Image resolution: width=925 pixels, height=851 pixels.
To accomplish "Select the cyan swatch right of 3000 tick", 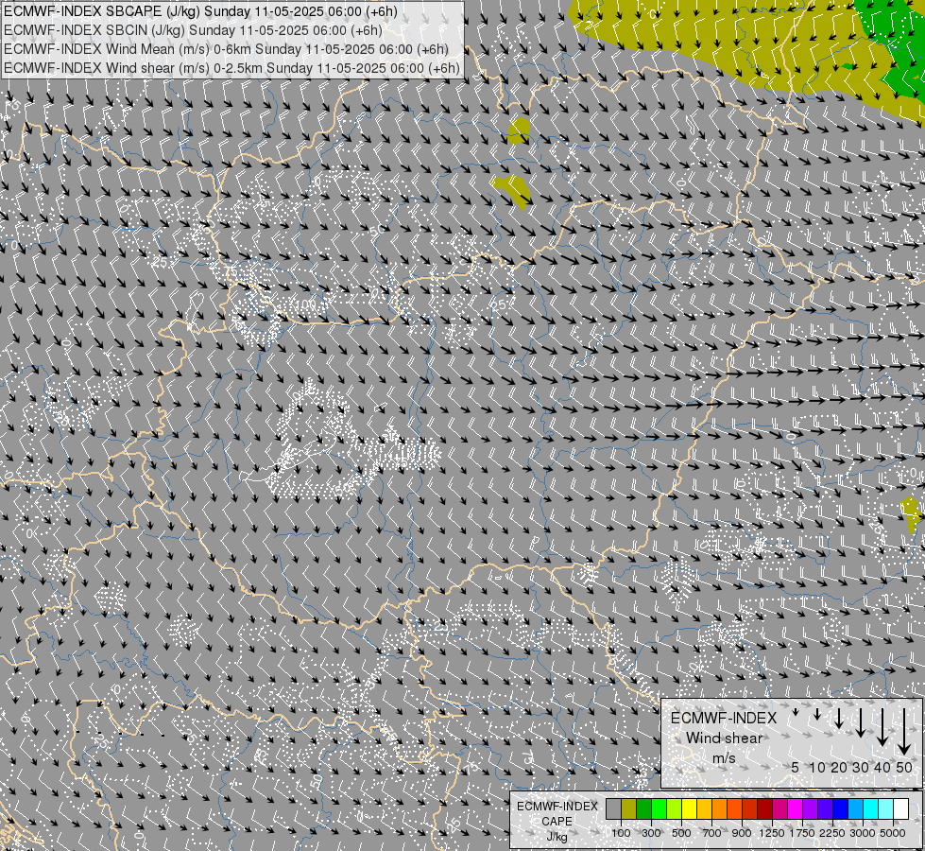I will pyautogui.click(x=871, y=808).
